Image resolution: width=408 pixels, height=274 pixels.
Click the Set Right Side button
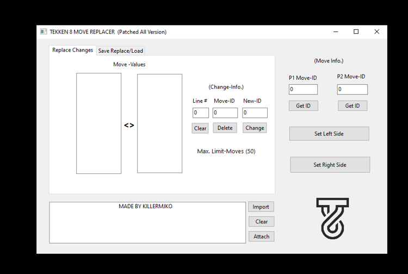[x=330, y=165]
